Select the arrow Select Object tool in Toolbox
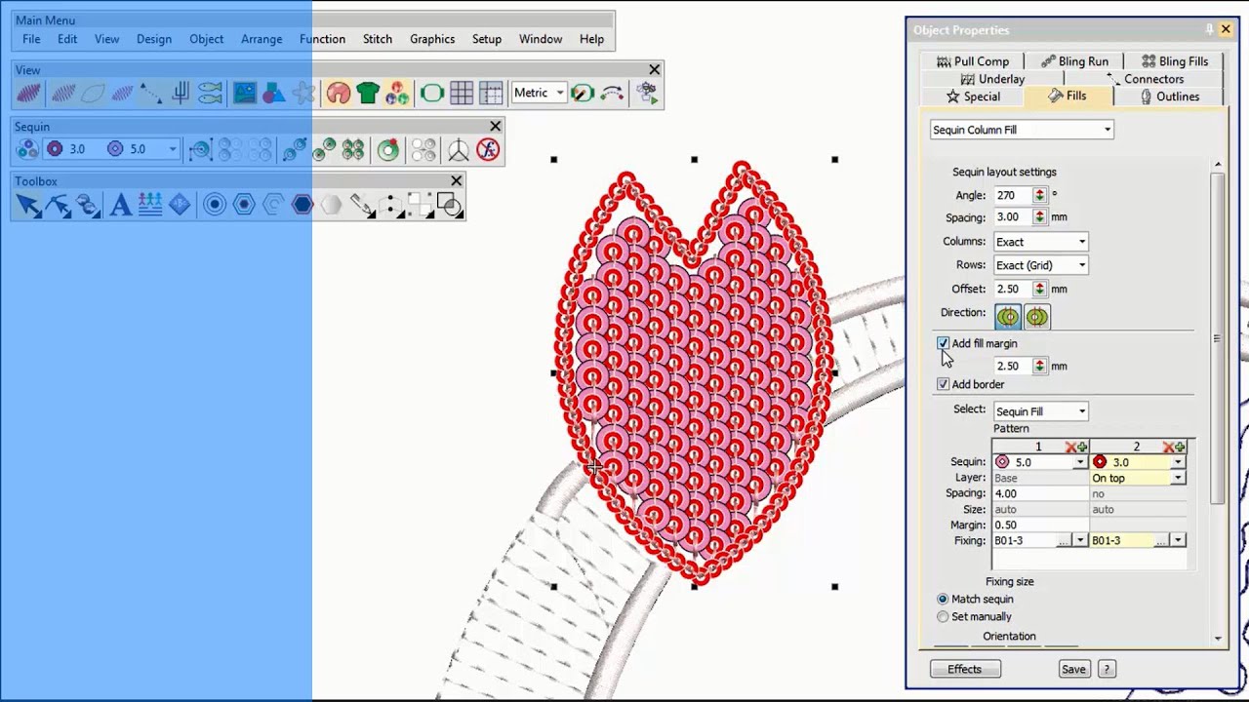Image resolution: width=1249 pixels, height=702 pixels. [28, 205]
